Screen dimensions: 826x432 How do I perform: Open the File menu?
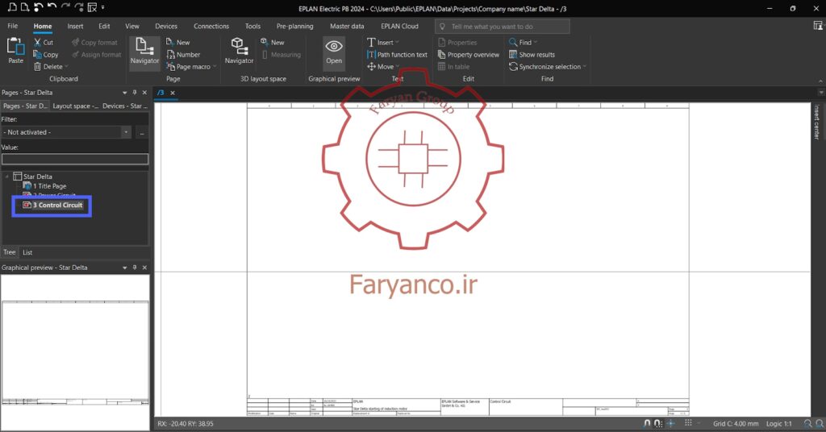point(13,26)
